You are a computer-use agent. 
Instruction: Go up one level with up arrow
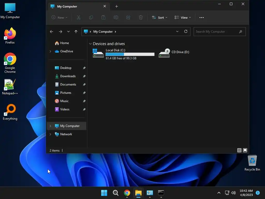click(76, 32)
